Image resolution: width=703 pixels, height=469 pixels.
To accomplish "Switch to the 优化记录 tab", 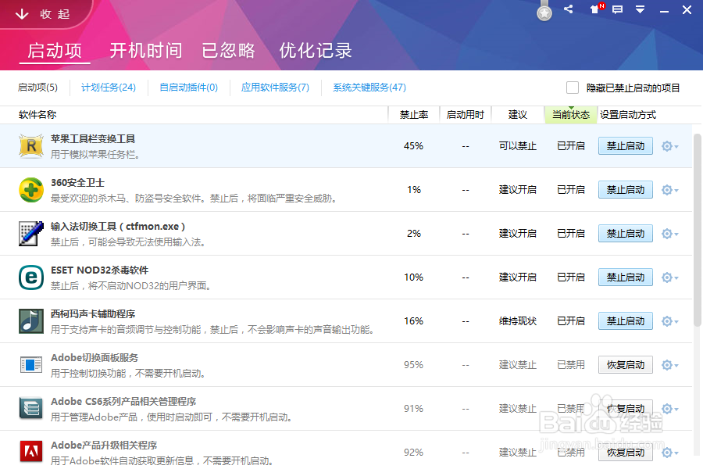I will pos(315,50).
